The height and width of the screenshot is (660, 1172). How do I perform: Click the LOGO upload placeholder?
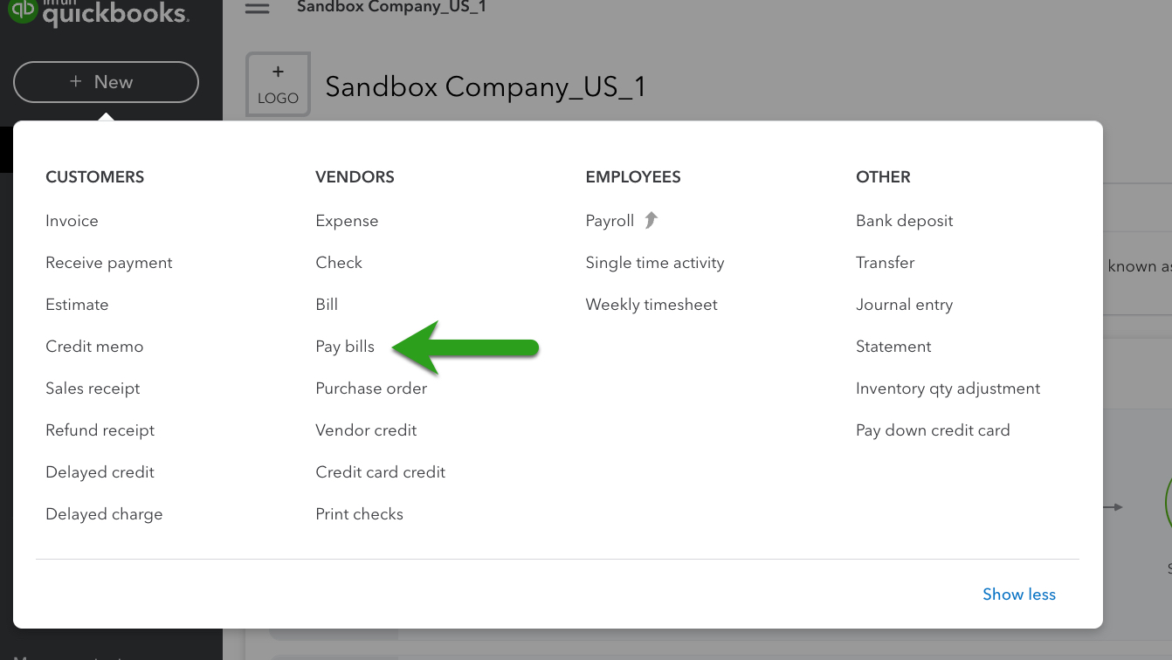(x=278, y=83)
